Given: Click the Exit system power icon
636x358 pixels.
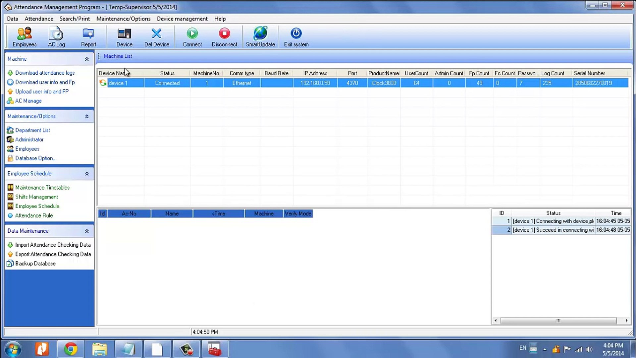Looking at the screenshot, I should point(296,33).
